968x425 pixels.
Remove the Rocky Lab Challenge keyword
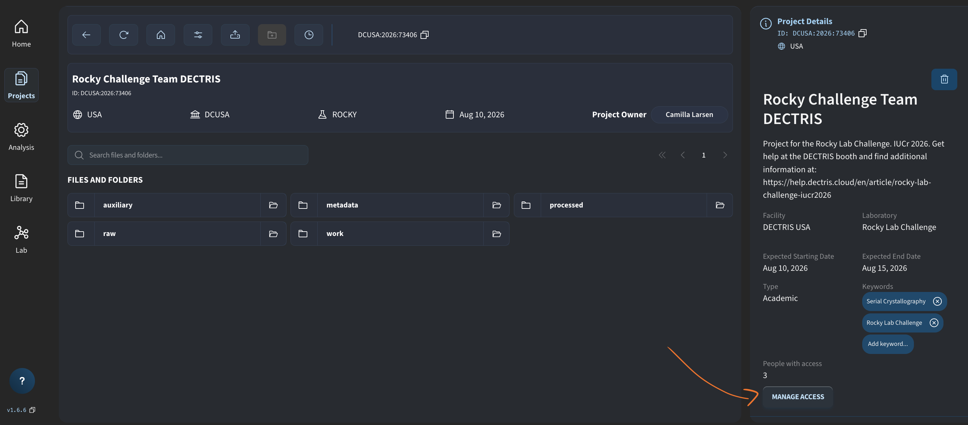[934, 322]
